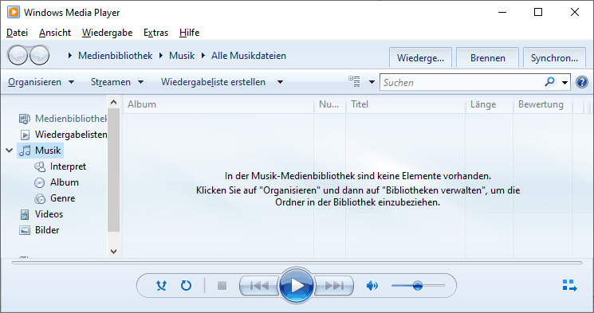This screenshot has width=594, height=313.
Task: Skip to the previous track
Action: click(x=259, y=286)
